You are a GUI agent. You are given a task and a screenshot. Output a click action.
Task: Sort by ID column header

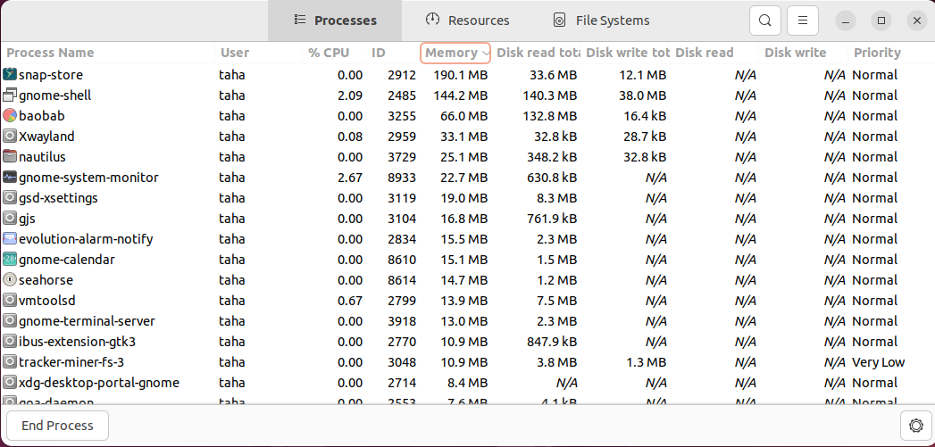tap(393, 53)
